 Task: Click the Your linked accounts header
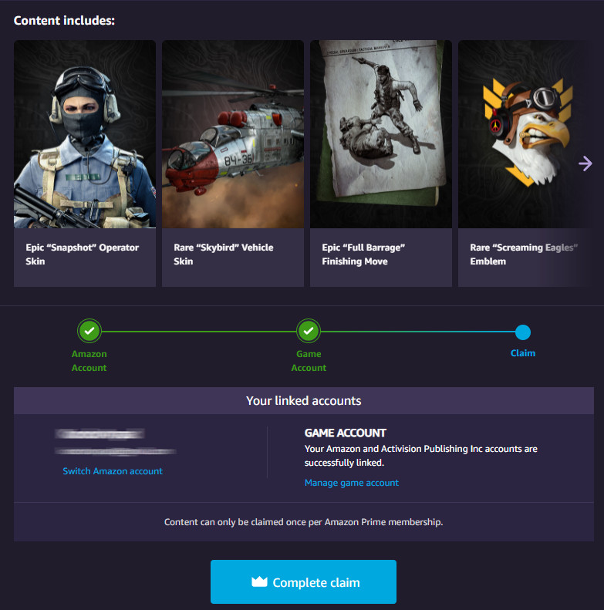click(304, 401)
